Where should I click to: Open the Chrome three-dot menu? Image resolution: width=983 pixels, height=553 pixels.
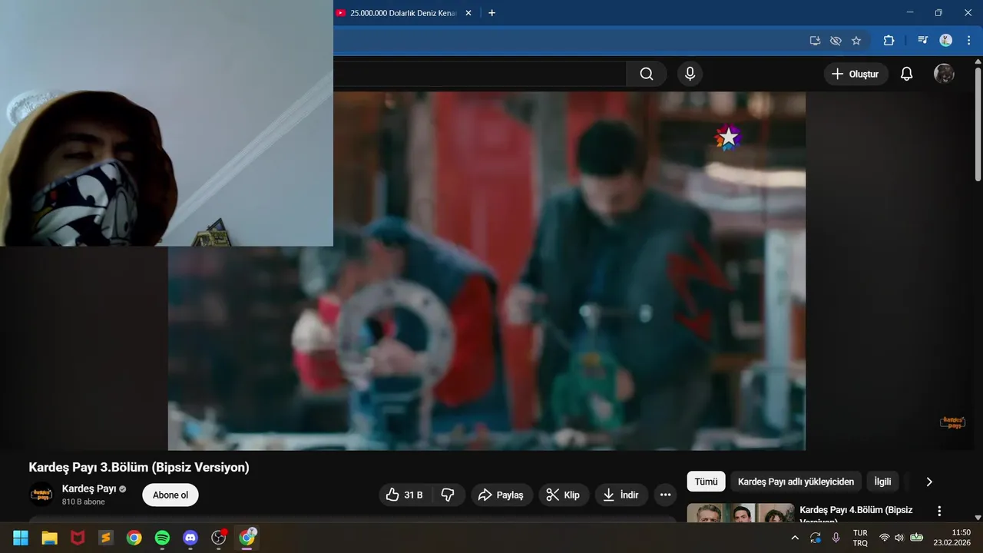[968, 41]
